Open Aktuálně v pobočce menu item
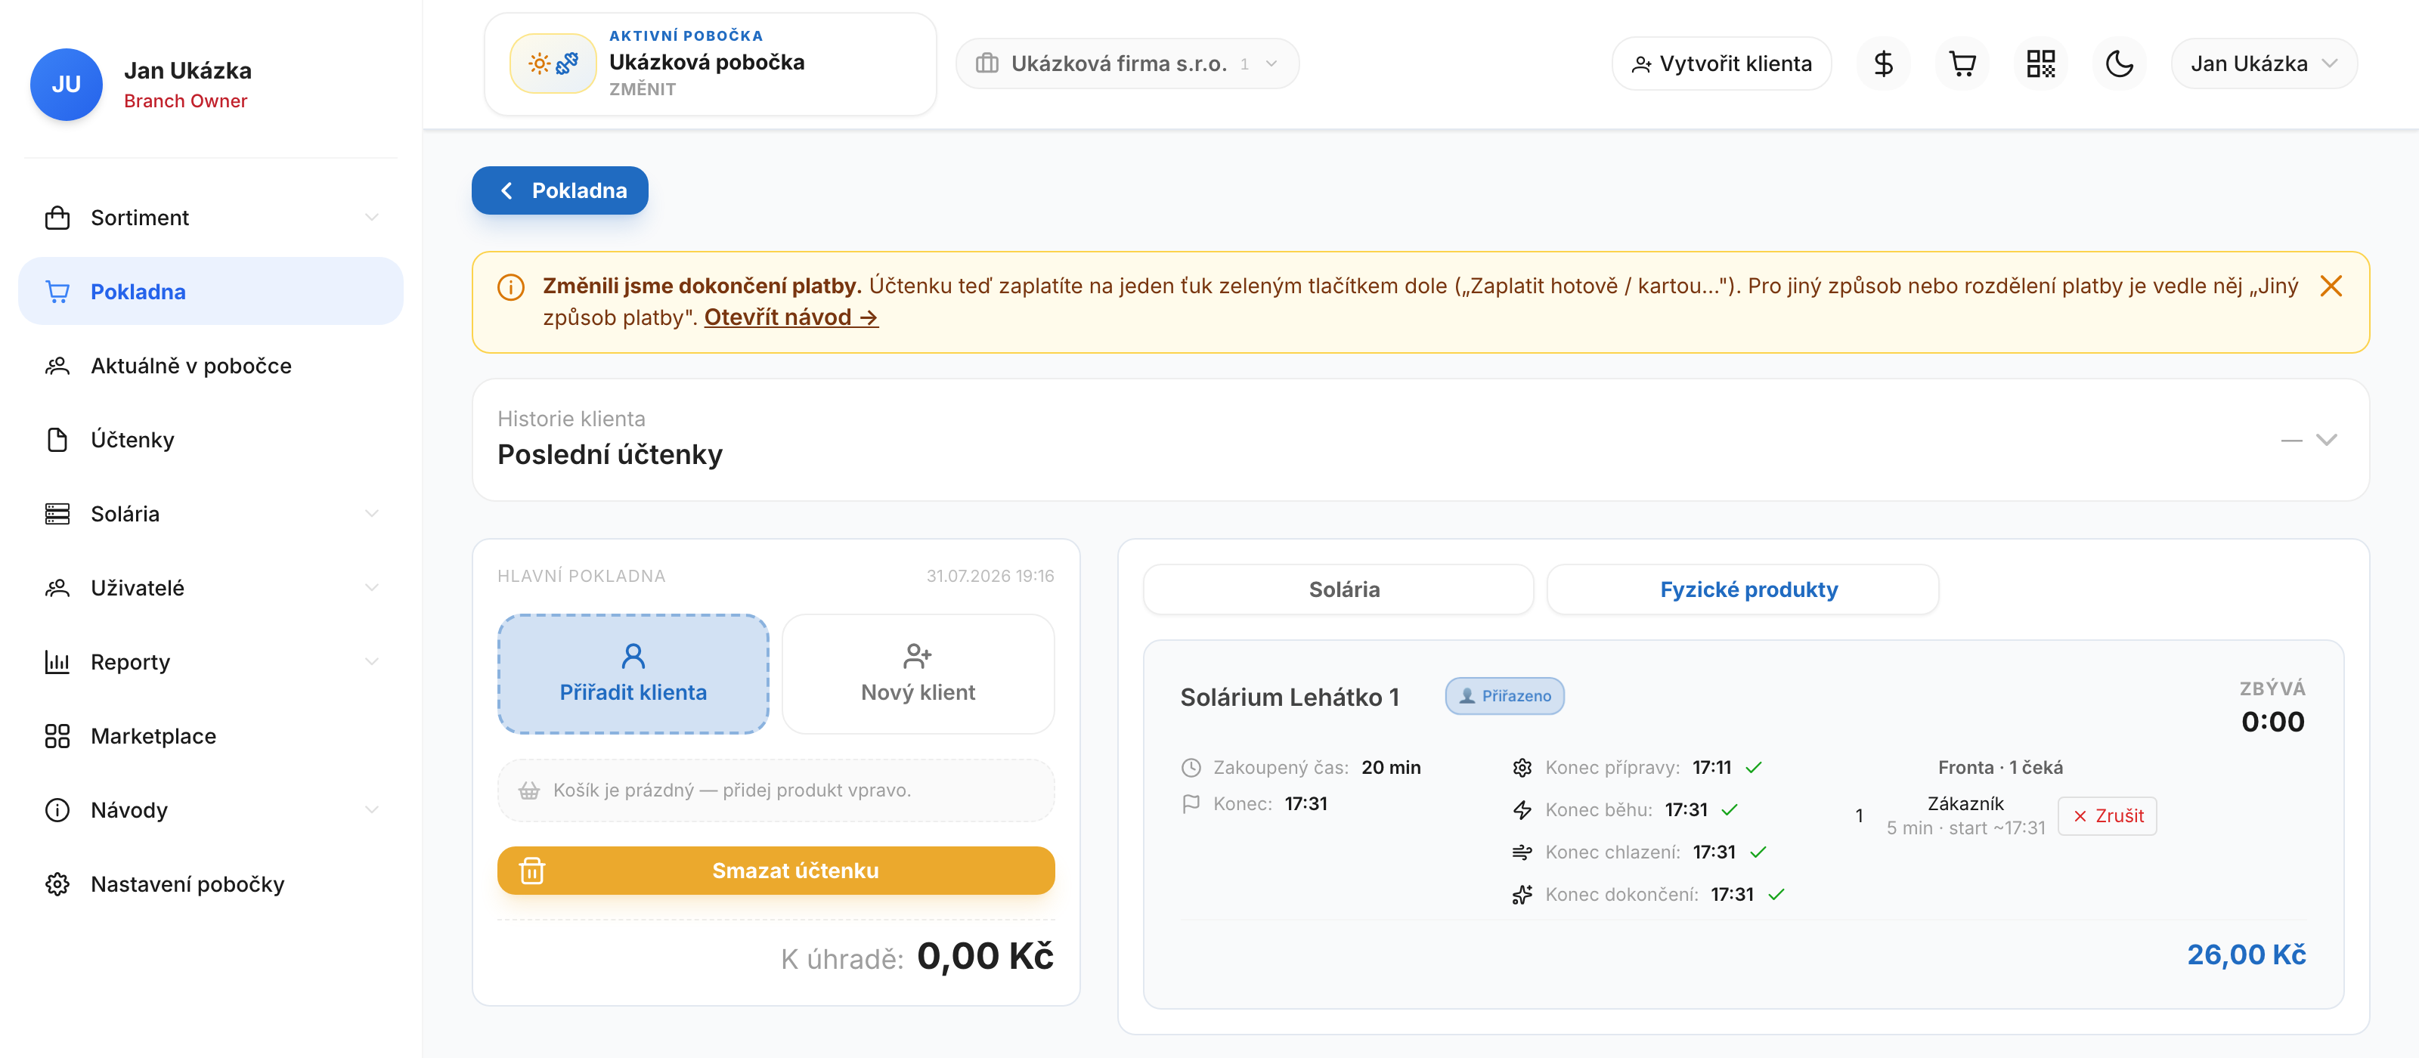2419x1058 pixels. point(210,366)
